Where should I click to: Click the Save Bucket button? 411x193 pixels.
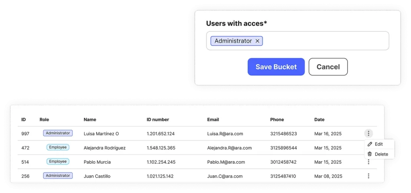click(x=276, y=67)
